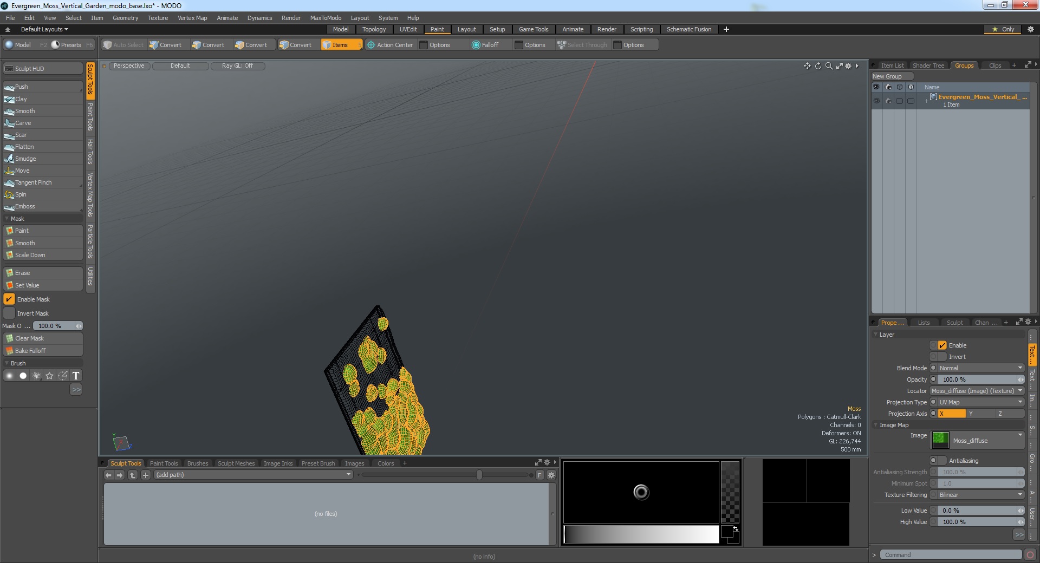Toggle Action Center Options checkbox
The height and width of the screenshot is (563, 1040).
(x=424, y=45)
